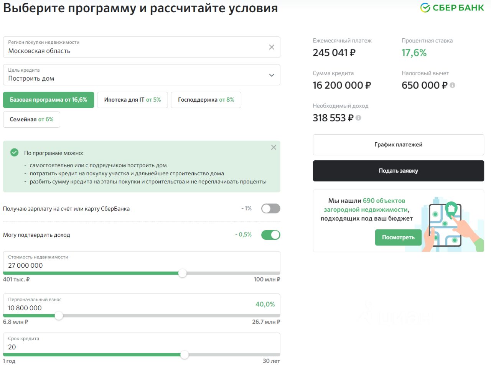491x369 pixels.
Task: Click the Первоначальный взнос input field
Action: coord(142,305)
